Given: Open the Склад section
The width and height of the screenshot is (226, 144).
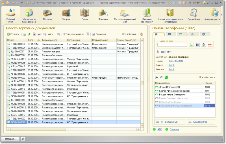Looking at the screenshot, I should [84, 15].
